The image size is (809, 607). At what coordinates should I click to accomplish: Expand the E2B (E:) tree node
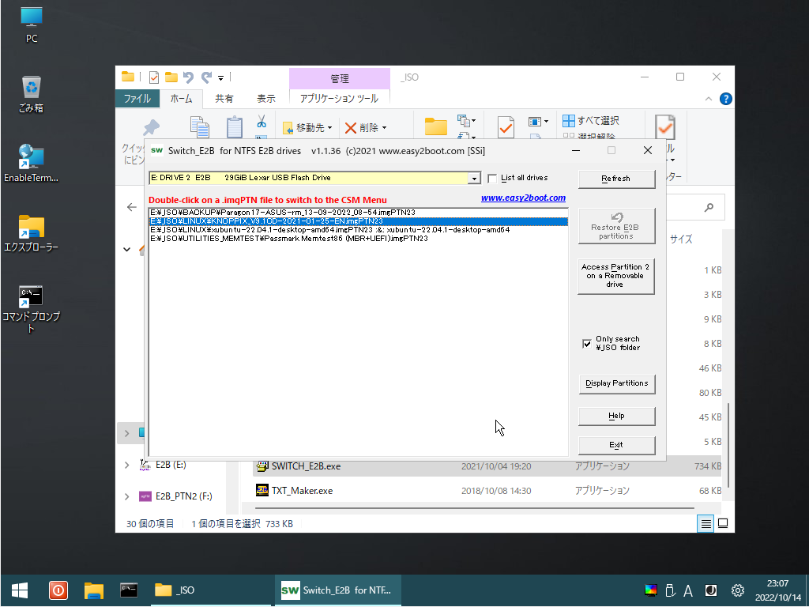[x=127, y=466]
